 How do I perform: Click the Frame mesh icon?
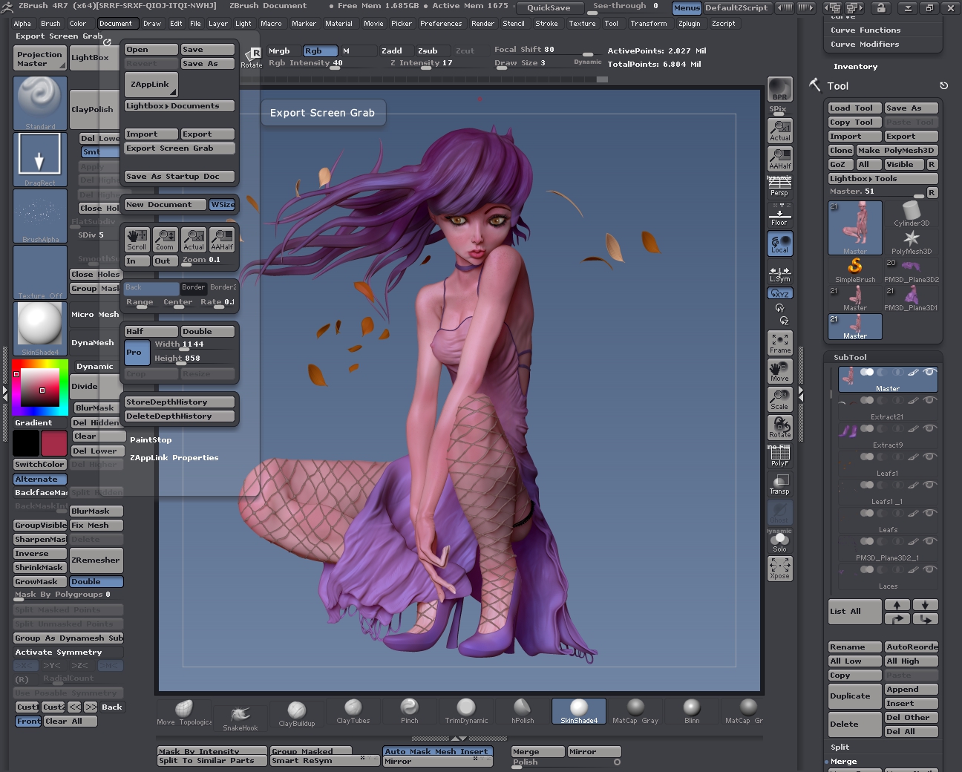[779, 343]
